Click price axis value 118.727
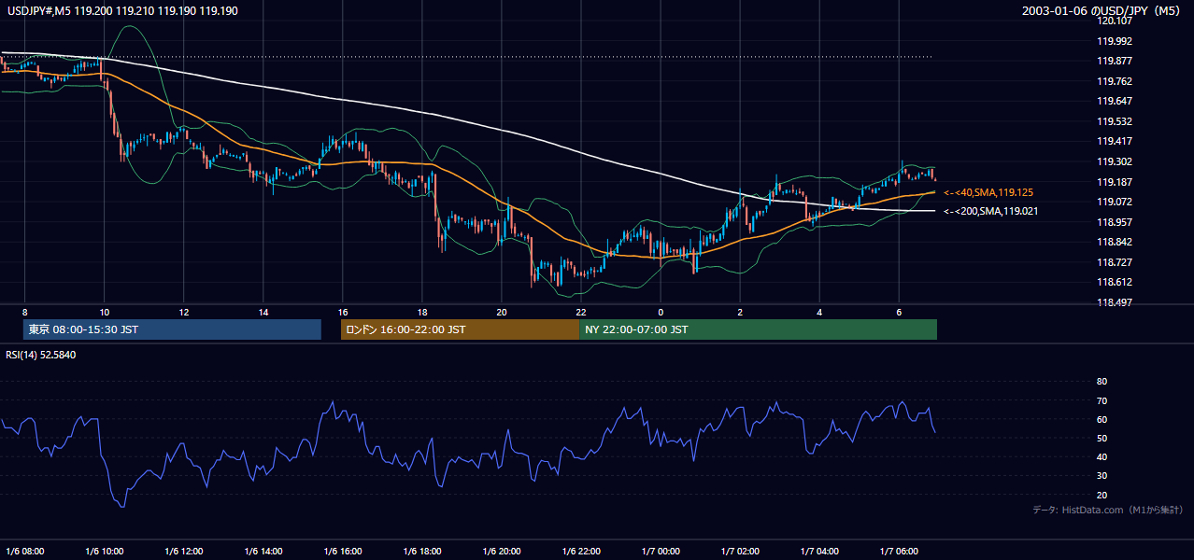Viewport: 1194px width, 560px height. 1115,262
